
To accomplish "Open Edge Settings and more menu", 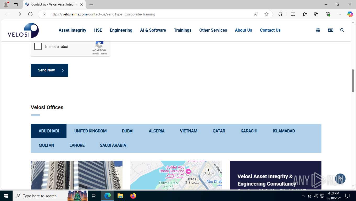I will pos(339,14).
